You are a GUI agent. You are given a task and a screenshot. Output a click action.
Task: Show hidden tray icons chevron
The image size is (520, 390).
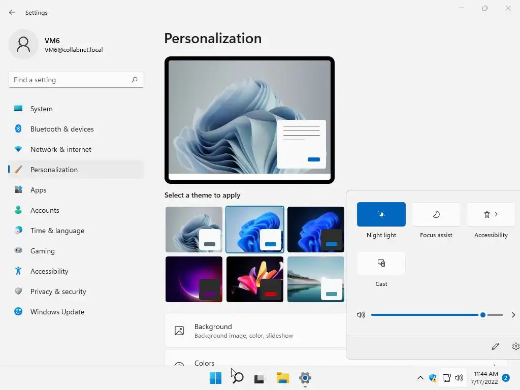tap(420, 378)
